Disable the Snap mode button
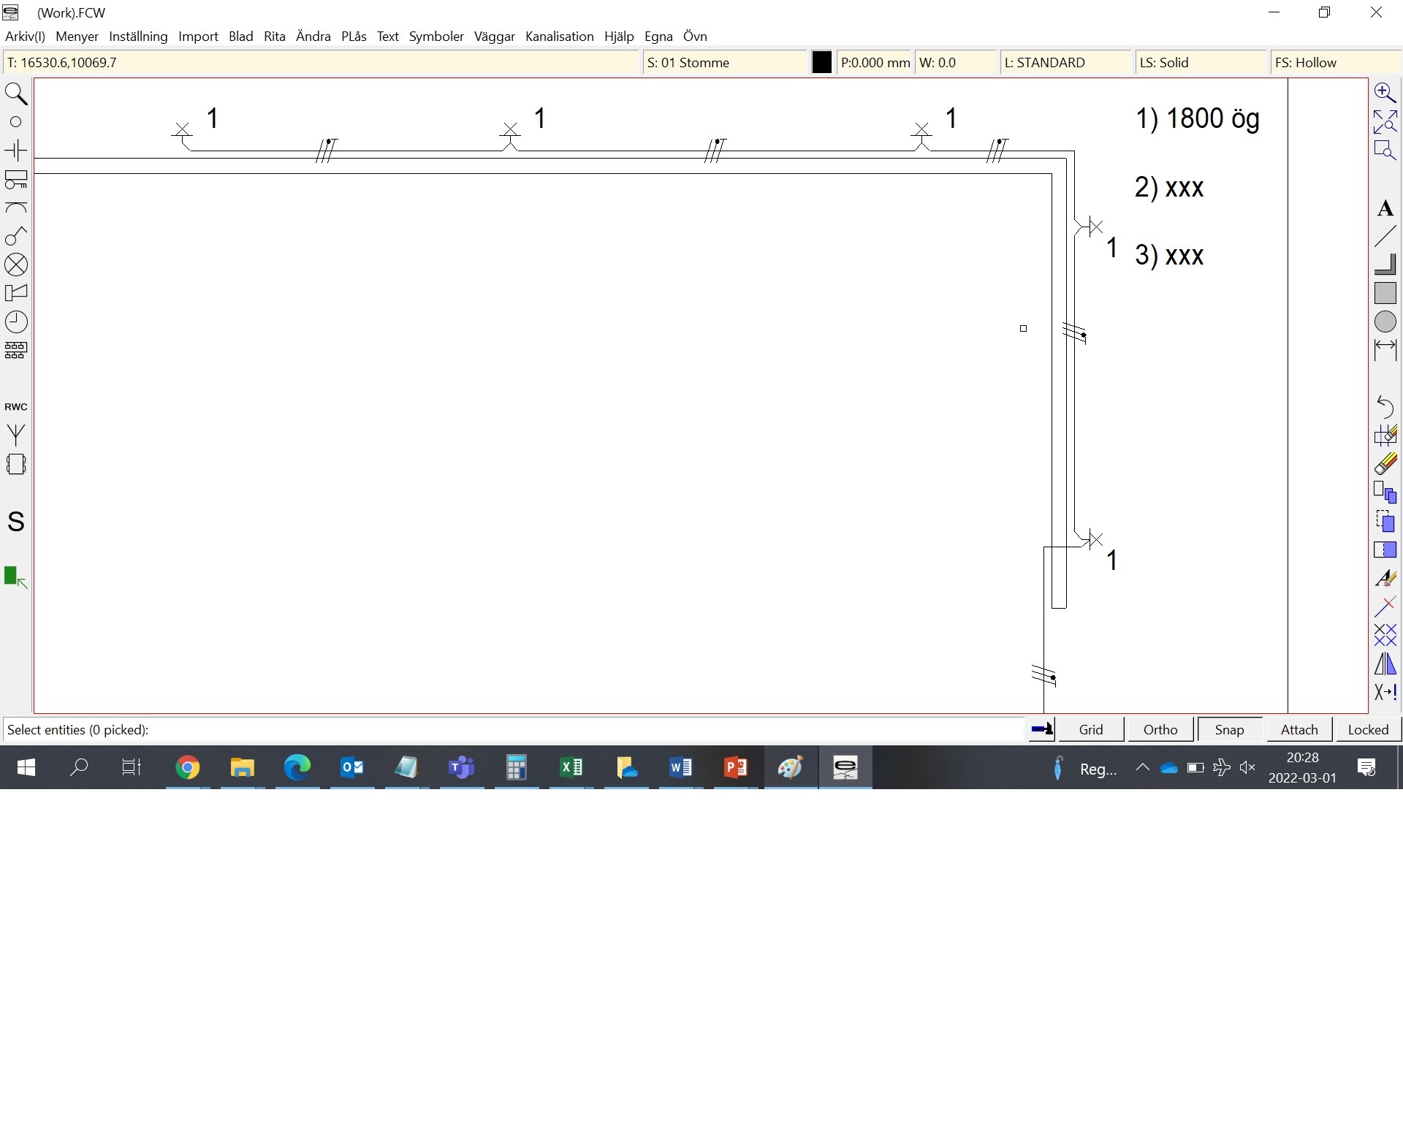This screenshot has width=1403, height=1137. tap(1229, 729)
